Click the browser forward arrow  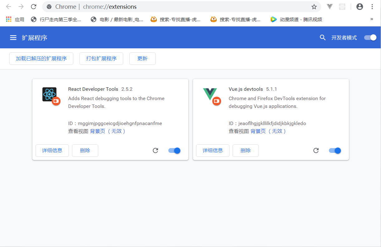21,7
